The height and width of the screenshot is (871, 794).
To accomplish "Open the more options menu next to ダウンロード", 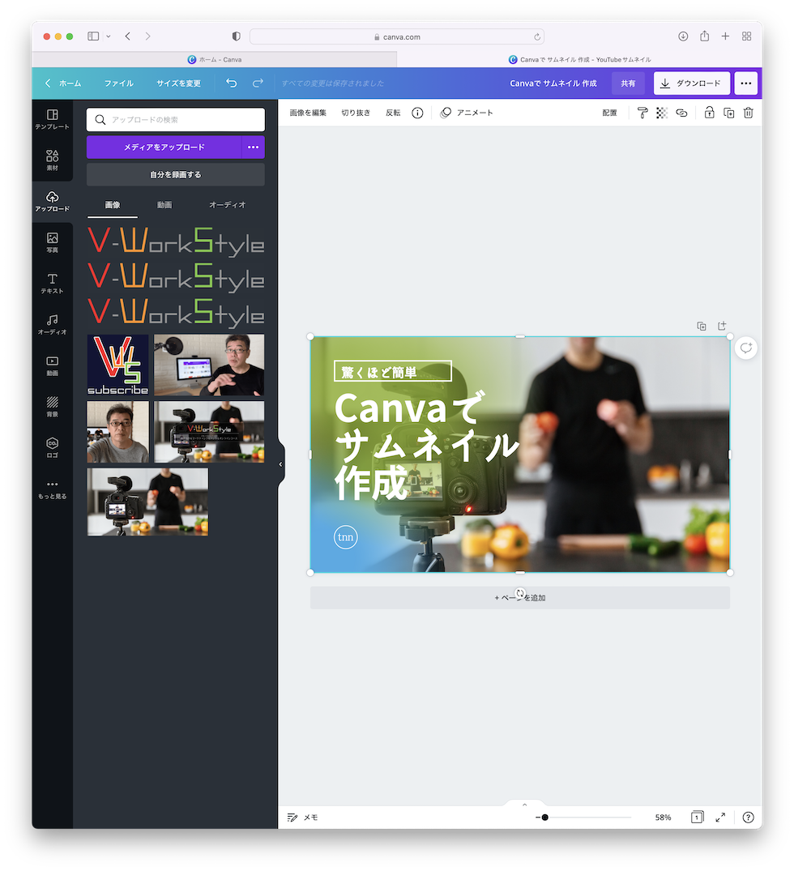I will (746, 83).
